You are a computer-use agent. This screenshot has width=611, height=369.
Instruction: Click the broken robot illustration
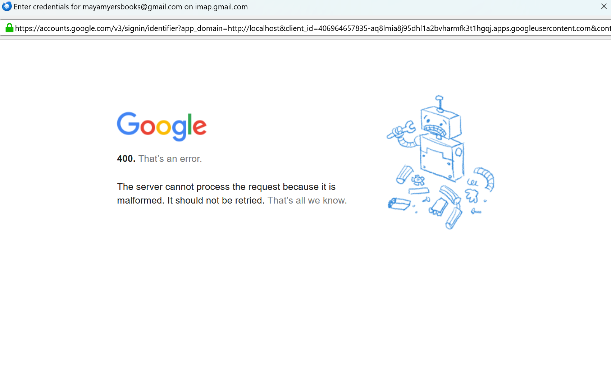click(441, 162)
